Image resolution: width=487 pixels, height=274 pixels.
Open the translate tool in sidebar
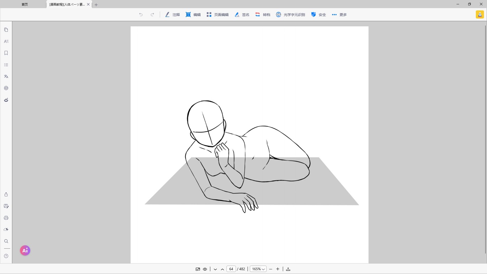(x=6, y=76)
